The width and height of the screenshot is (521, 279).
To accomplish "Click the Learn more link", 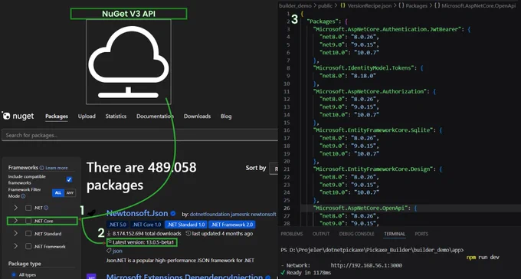I will pyautogui.click(x=57, y=168).
